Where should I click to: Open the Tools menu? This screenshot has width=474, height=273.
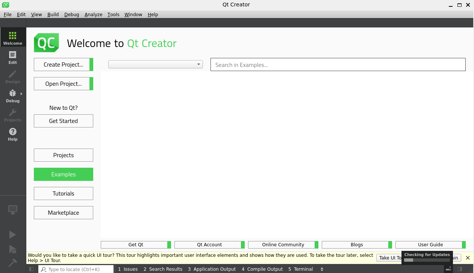pos(113,14)
